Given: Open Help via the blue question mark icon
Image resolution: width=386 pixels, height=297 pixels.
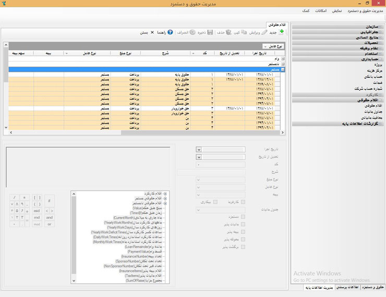Looking at the screenshot, I should click(x=170, y=32).
